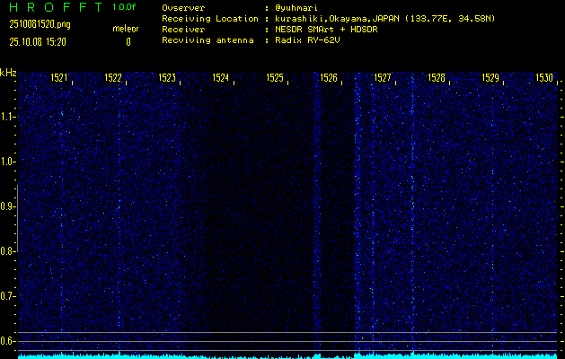The width and height of the screenshot is (565, 359).
Task: Click time marker 1521
Action: click(x=58, y=77)
